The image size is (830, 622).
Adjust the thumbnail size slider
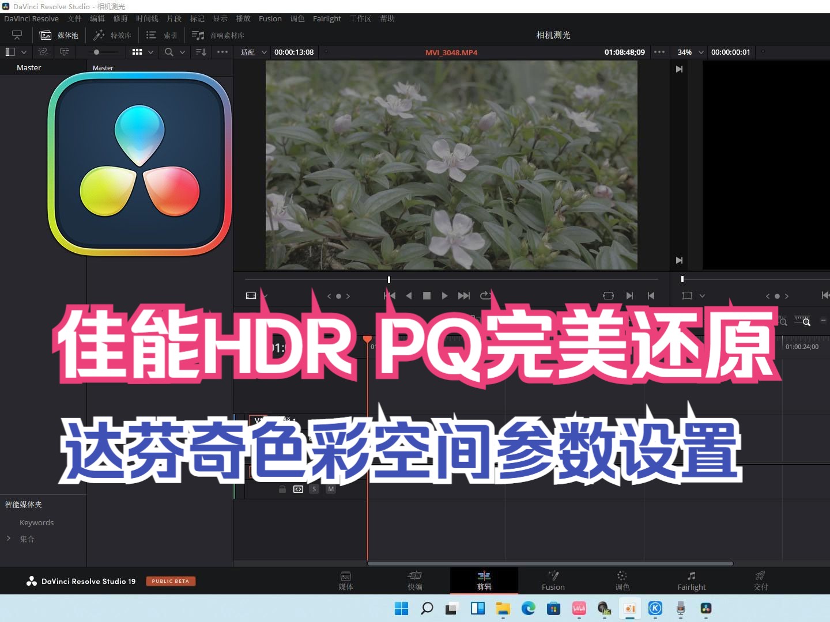point(96,52)
